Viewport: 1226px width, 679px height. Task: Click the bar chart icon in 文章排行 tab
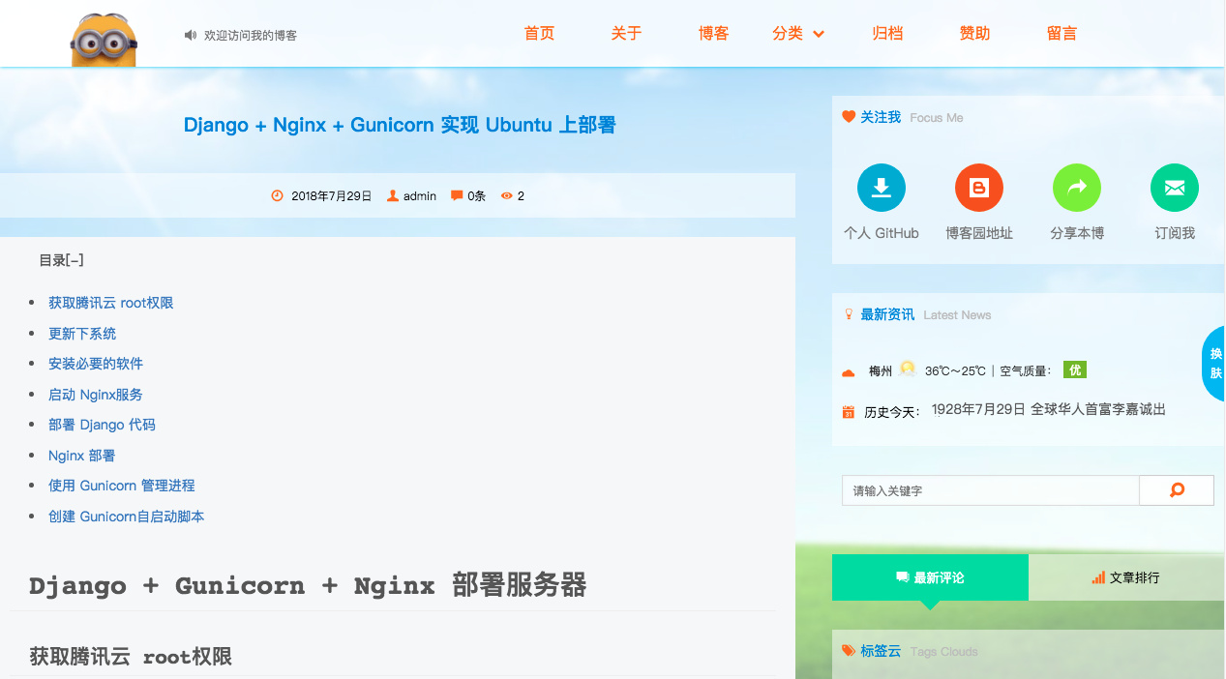(x=1098, y=577)
